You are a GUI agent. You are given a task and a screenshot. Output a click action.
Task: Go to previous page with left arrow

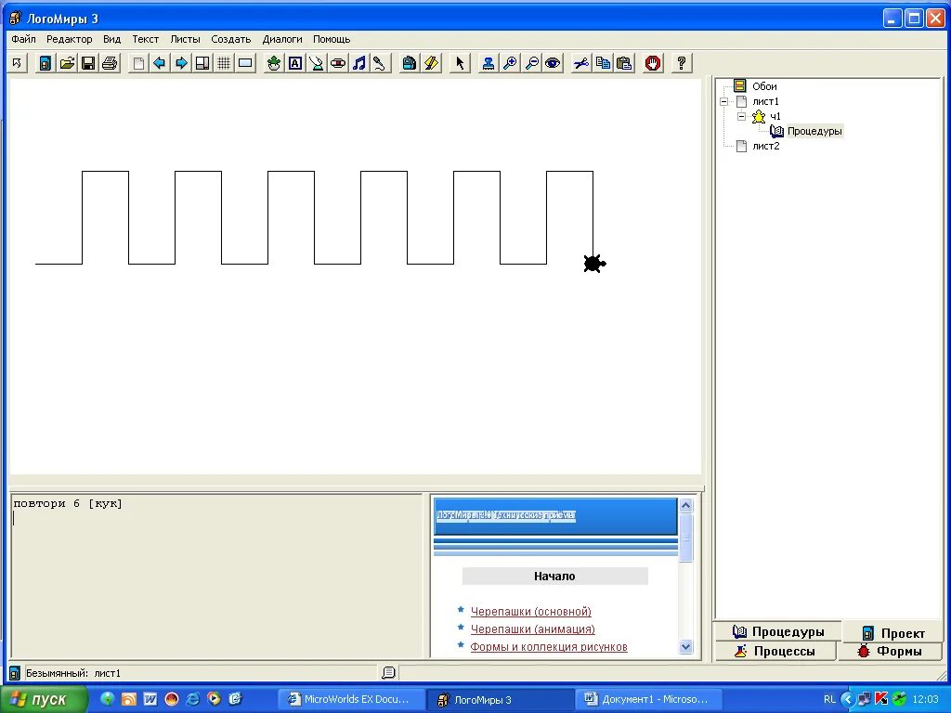tap(160, 63)
